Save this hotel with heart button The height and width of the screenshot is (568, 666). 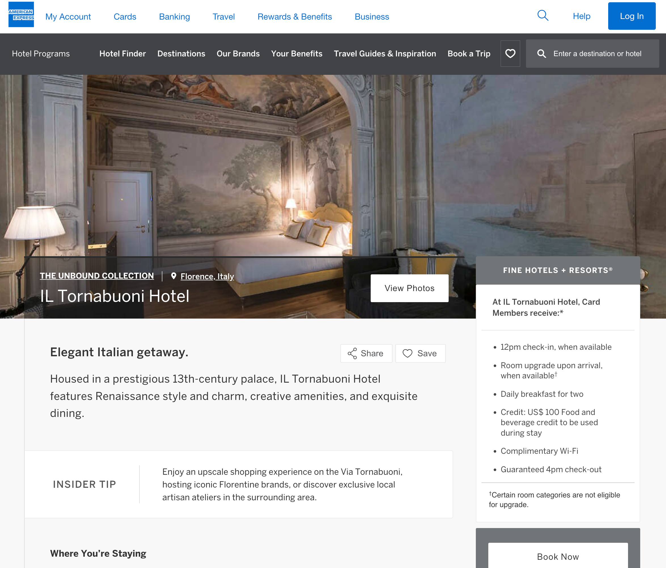point(420,353)
